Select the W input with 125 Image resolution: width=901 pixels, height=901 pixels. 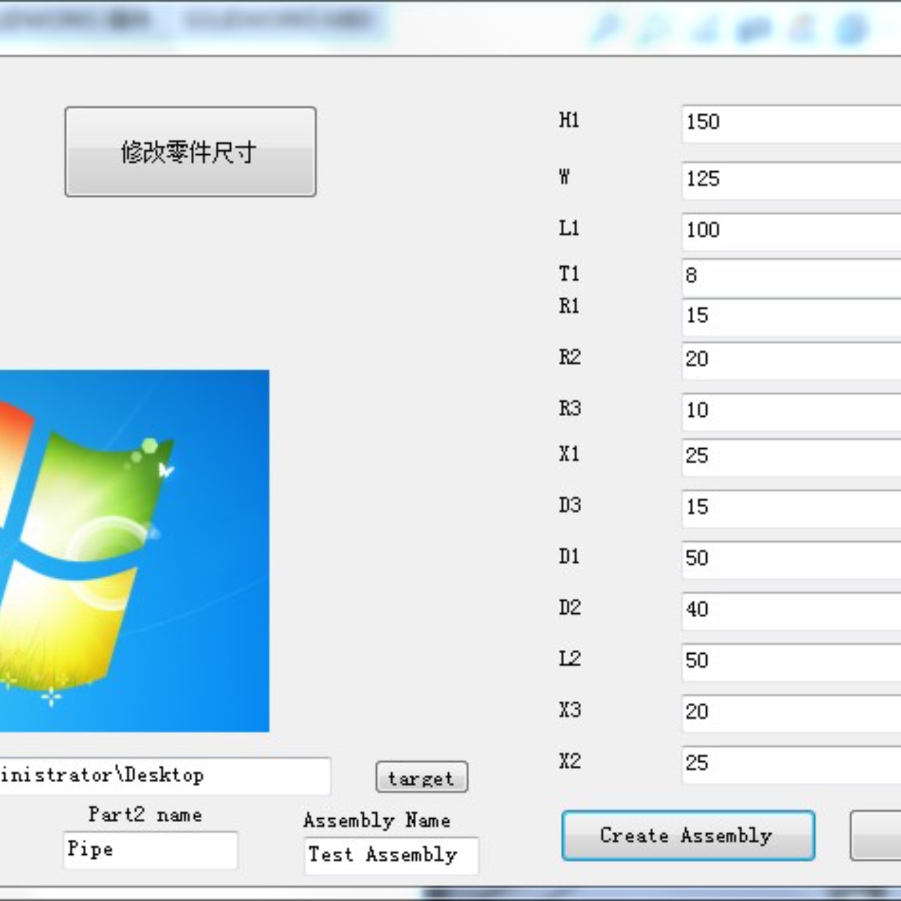point(788,180)
